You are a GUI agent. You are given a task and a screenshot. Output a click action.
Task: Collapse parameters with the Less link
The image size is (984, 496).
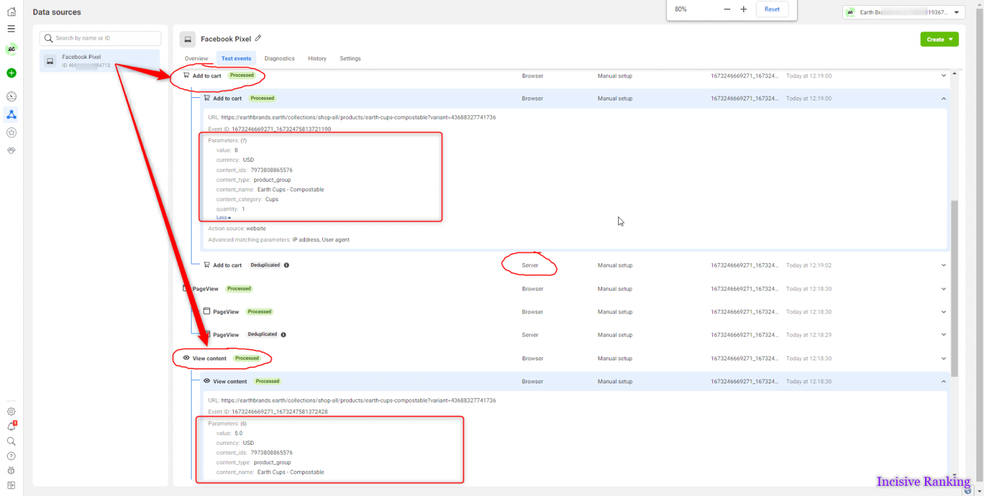coord(224,218)
